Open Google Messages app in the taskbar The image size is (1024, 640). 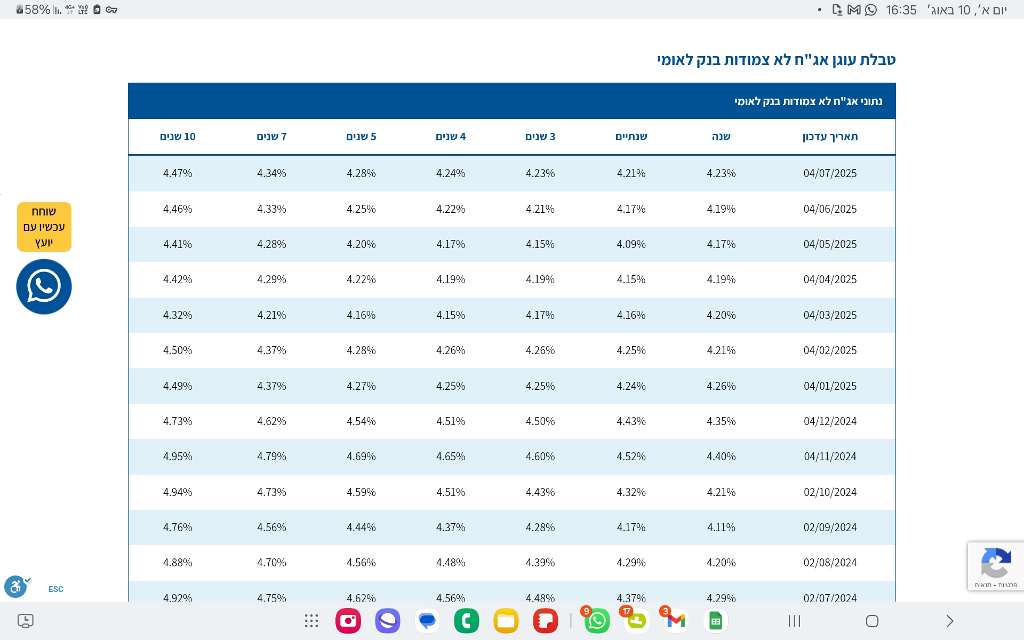427,621
